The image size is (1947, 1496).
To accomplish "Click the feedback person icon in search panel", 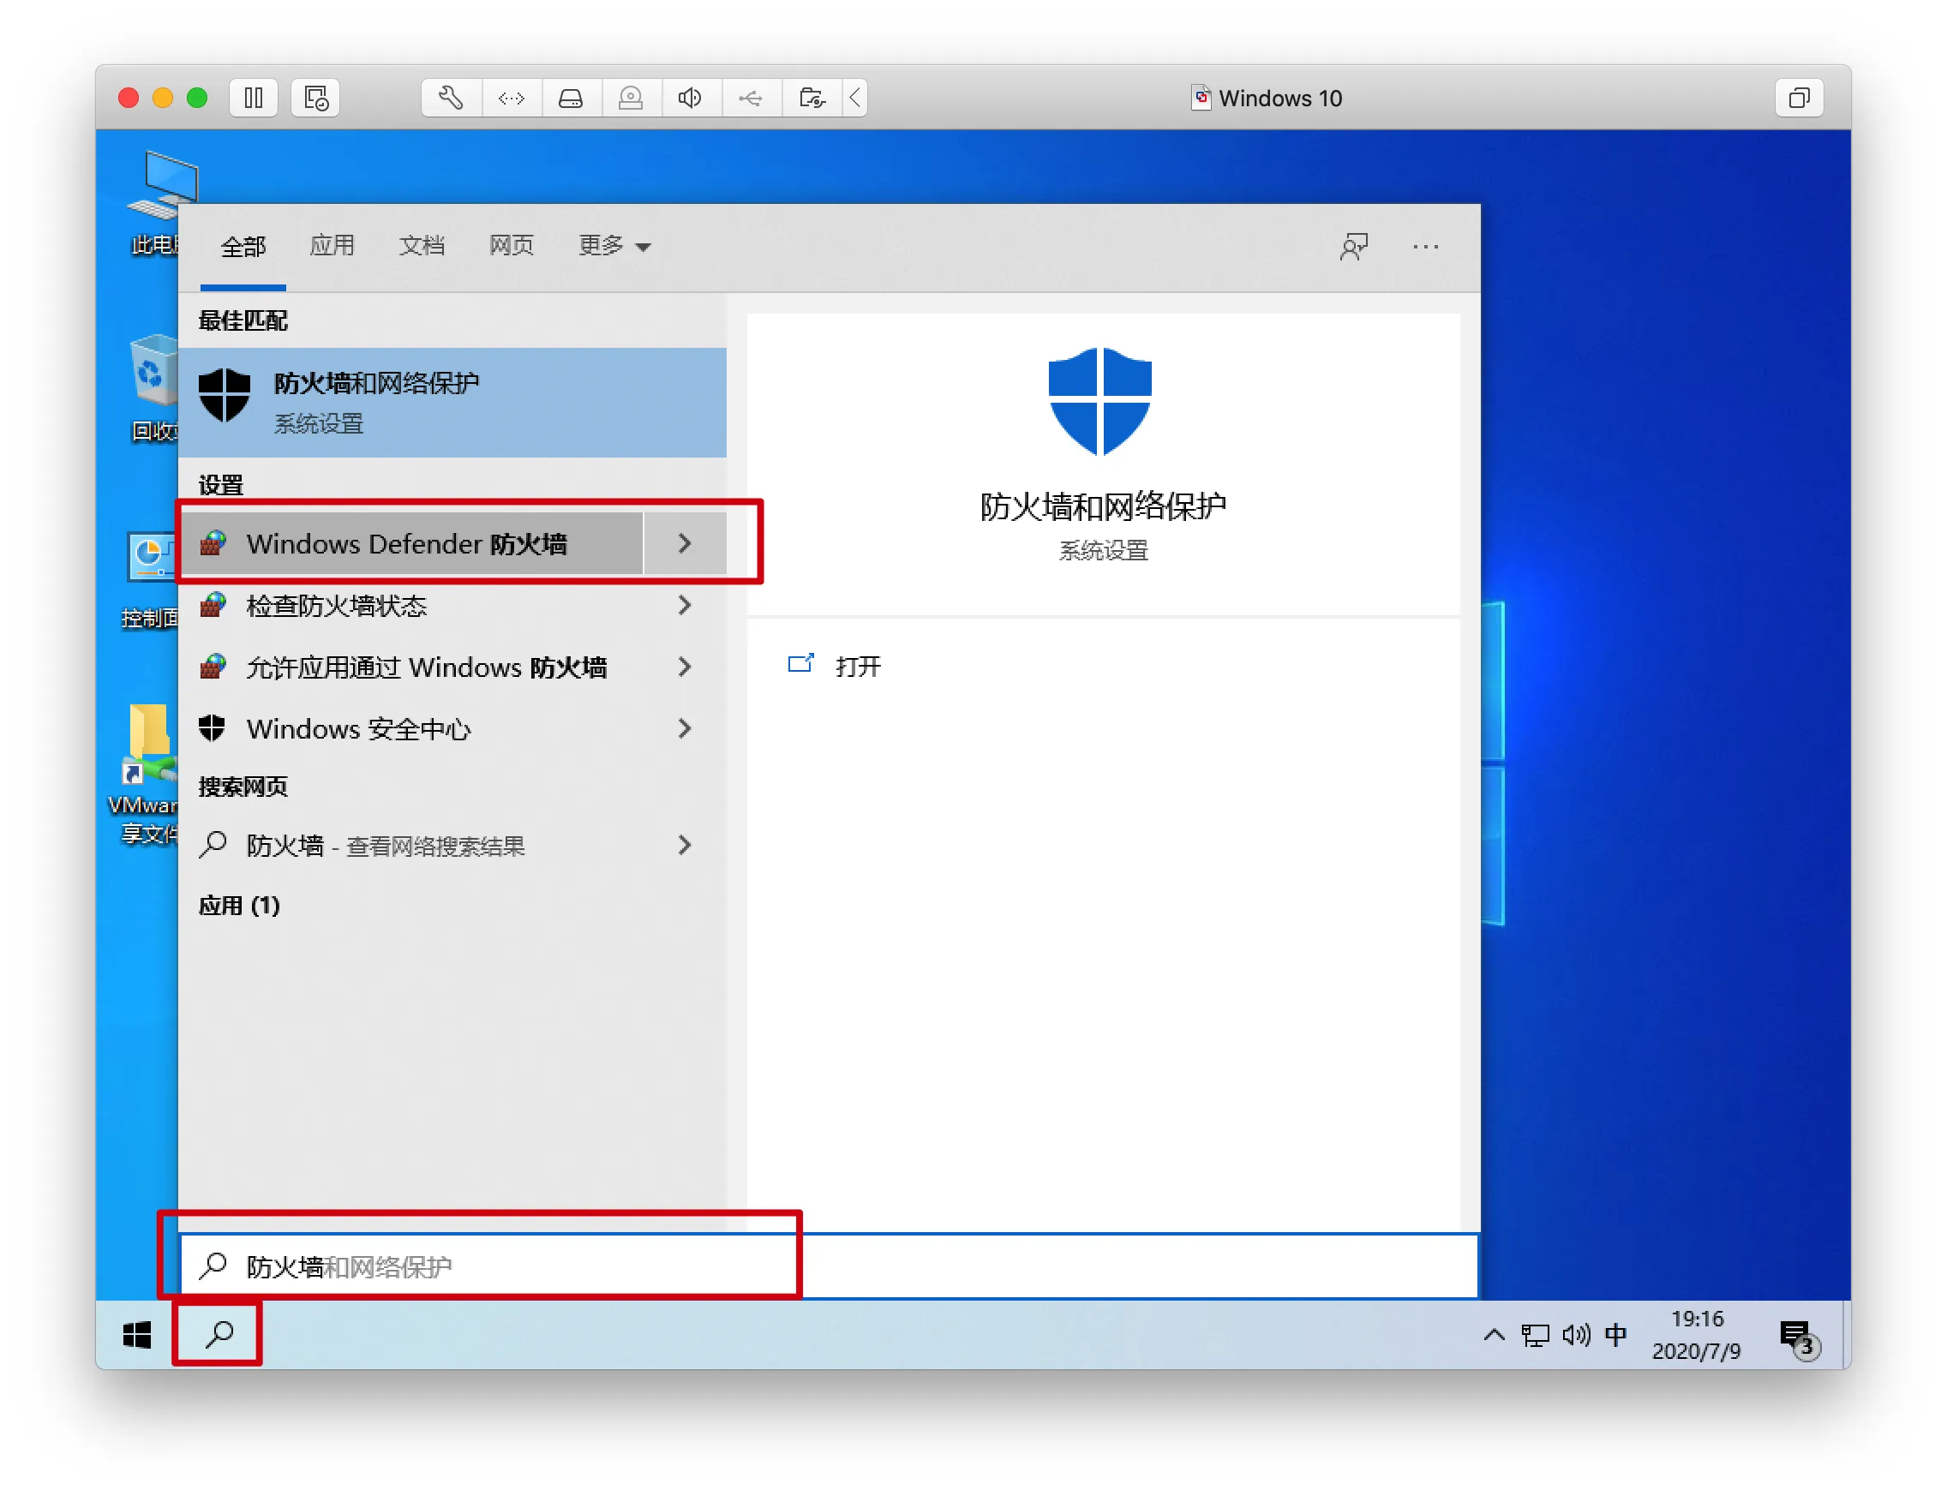I will [x=1354, y=247].
